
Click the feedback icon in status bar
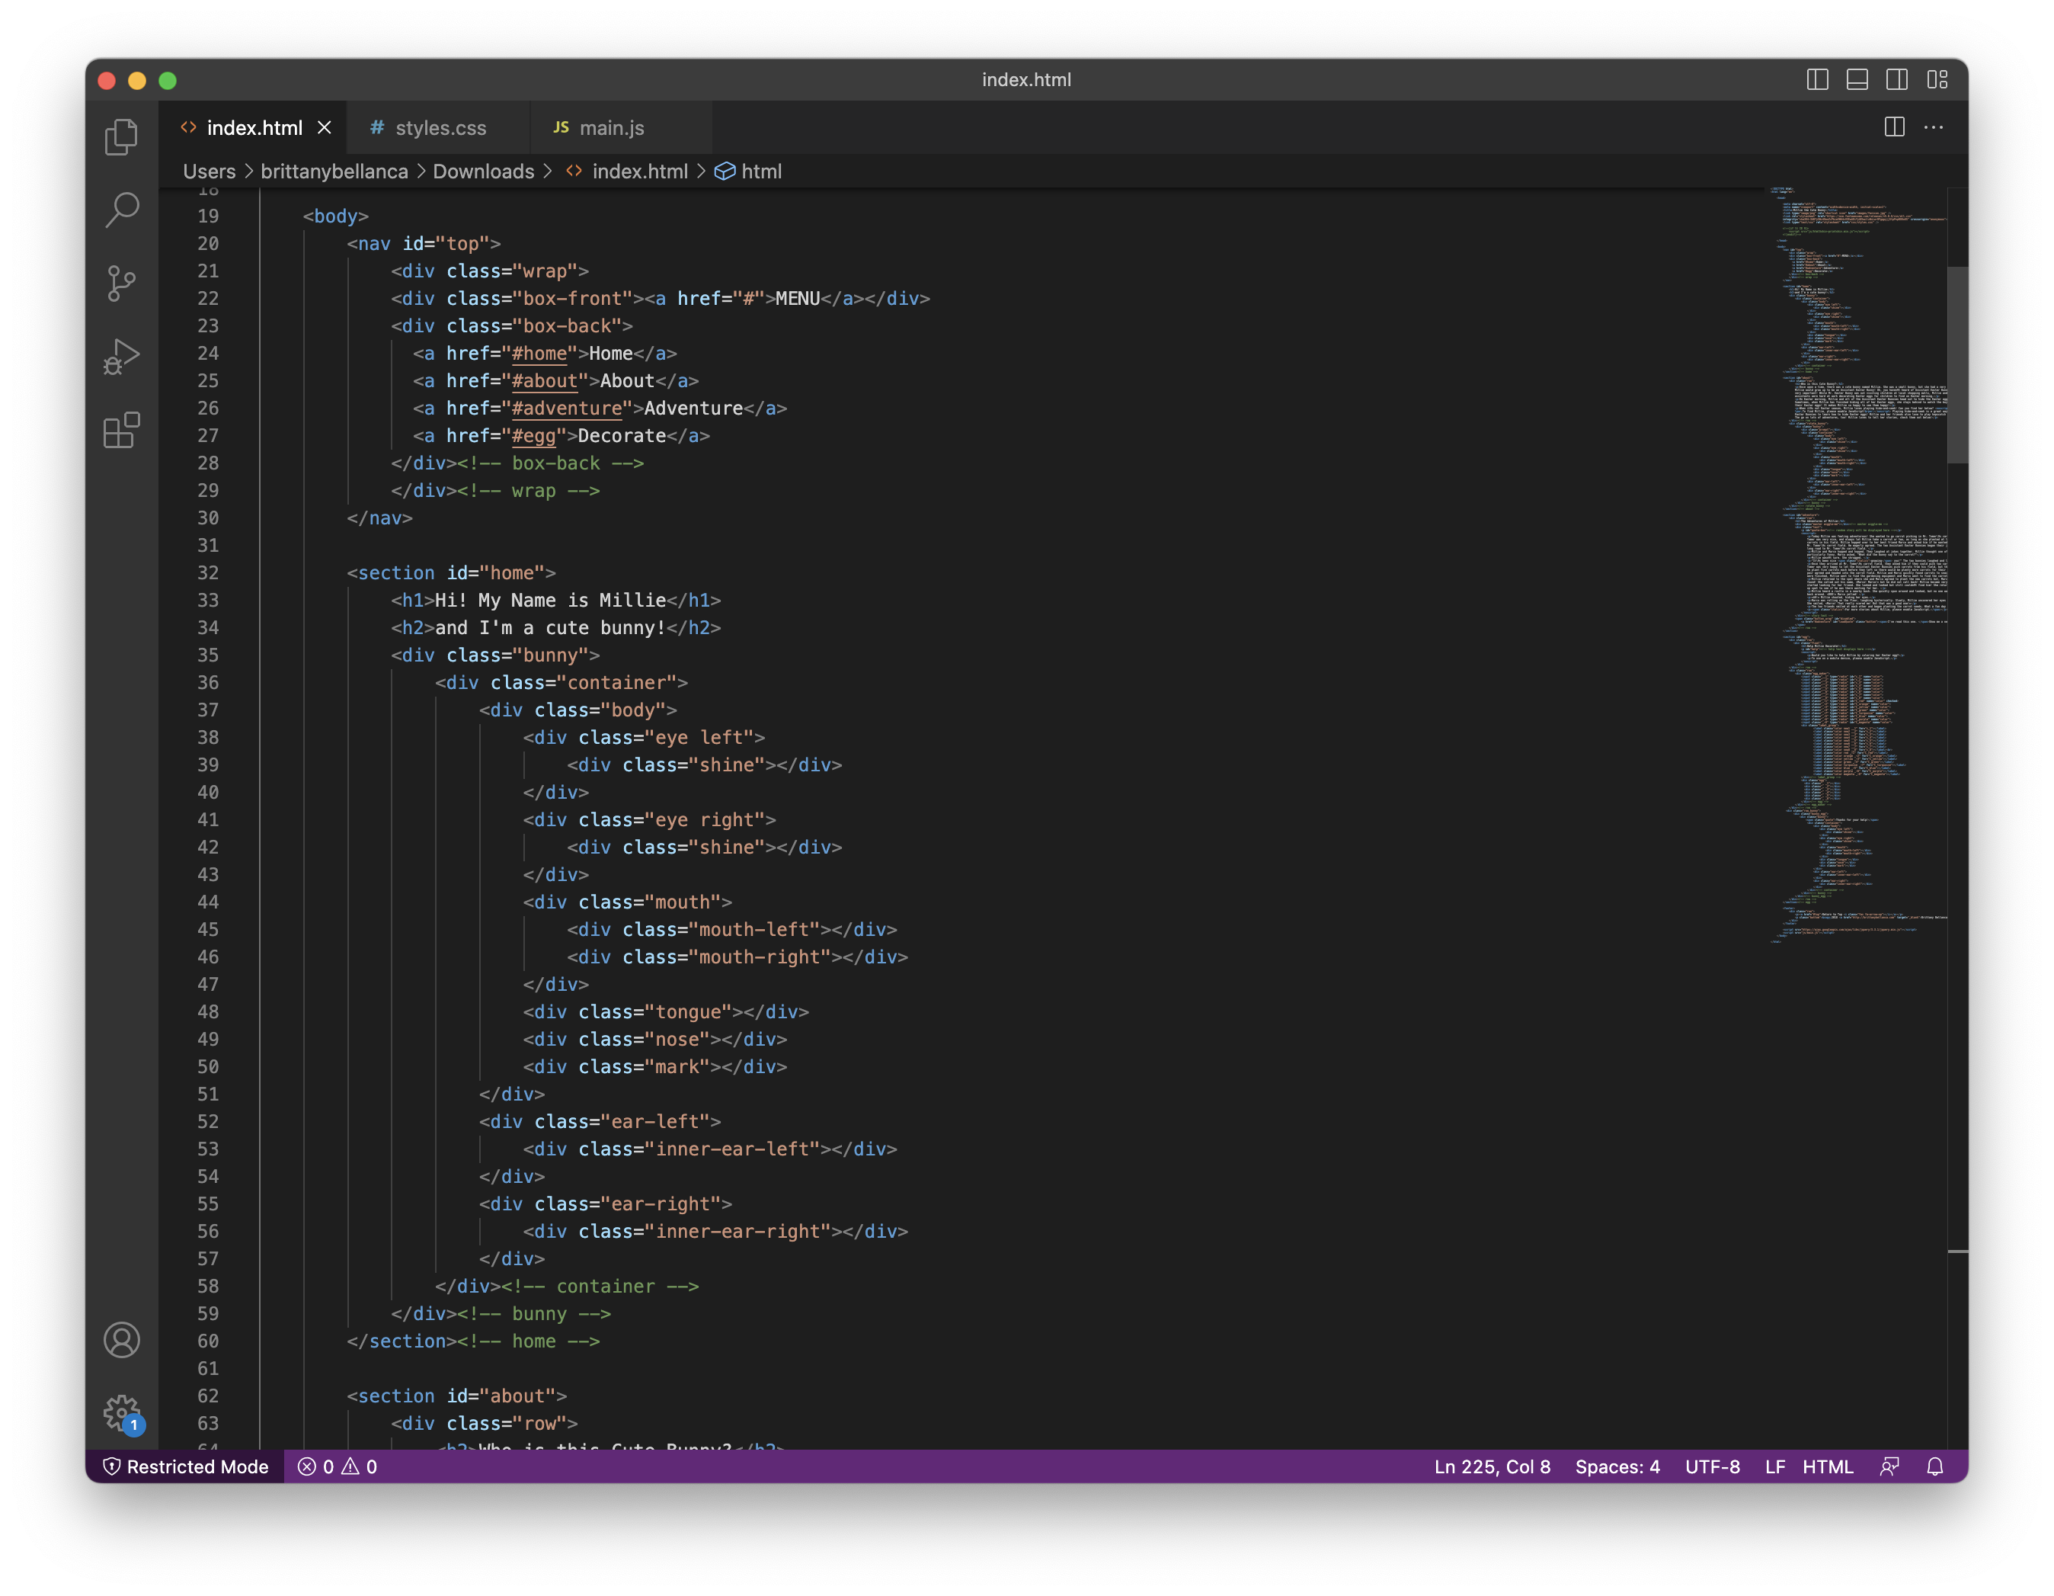pyautogui.click(x=1889, y=1466)
